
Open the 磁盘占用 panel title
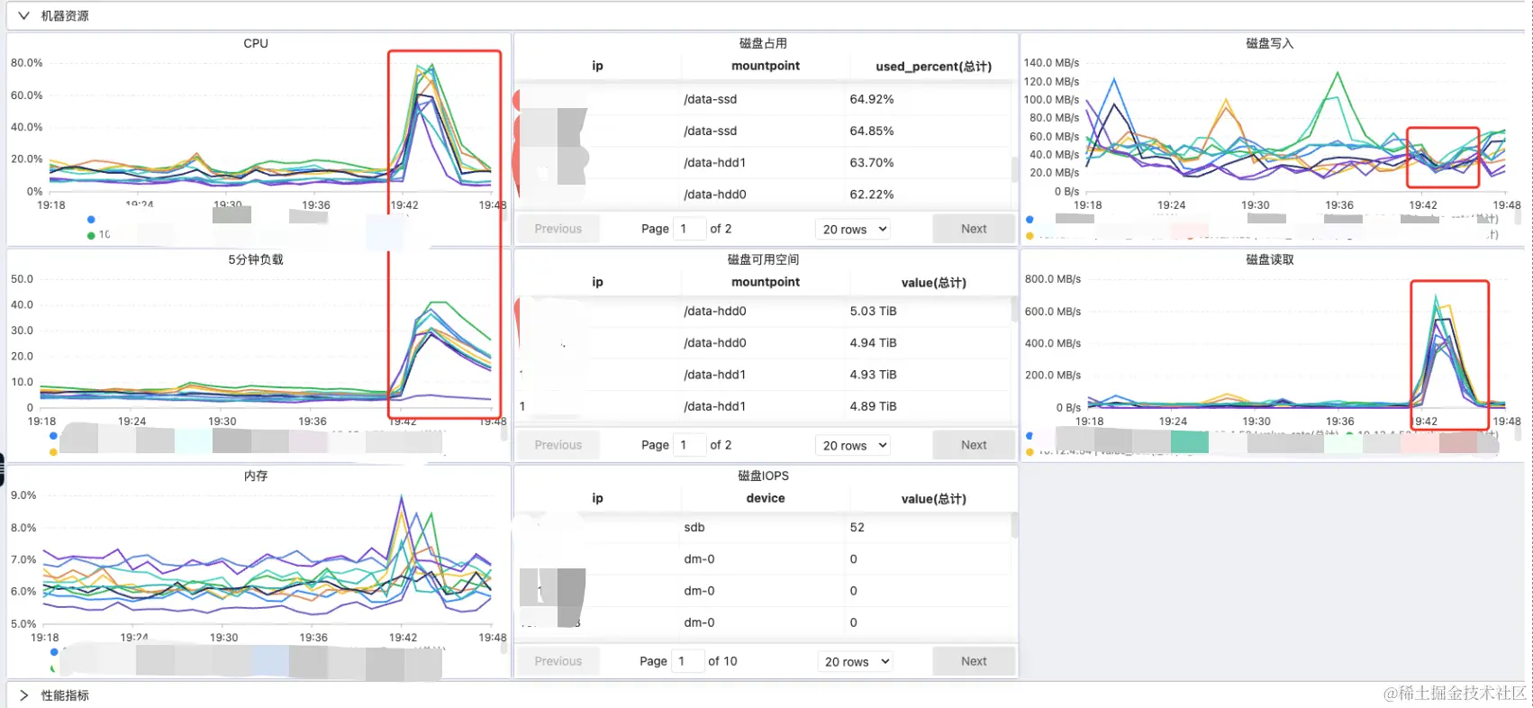click(x=763, y=43)
